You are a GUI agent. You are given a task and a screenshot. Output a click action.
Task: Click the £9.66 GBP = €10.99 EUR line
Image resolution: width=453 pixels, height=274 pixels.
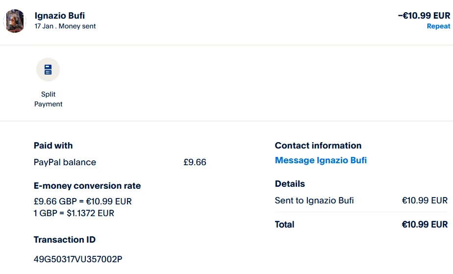pyautogui.click(x=83, y=201)
